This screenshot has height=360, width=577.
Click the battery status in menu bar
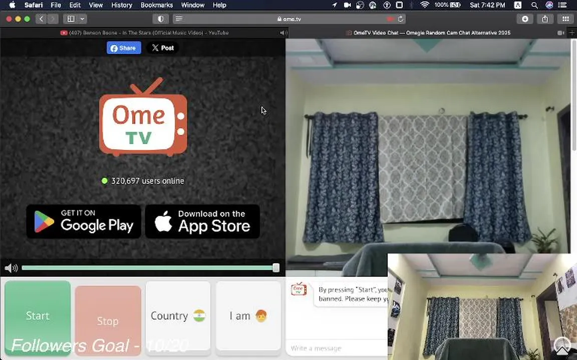(447, 5)
